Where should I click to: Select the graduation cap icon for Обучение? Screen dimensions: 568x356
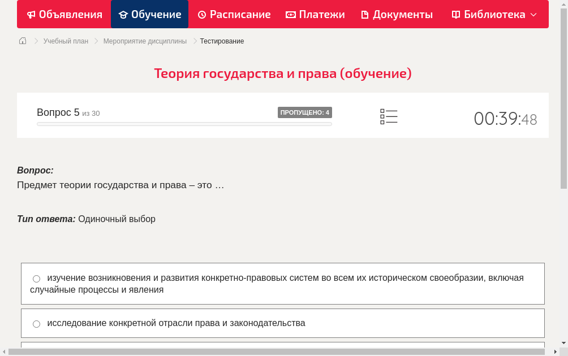(x=124, y=14)
